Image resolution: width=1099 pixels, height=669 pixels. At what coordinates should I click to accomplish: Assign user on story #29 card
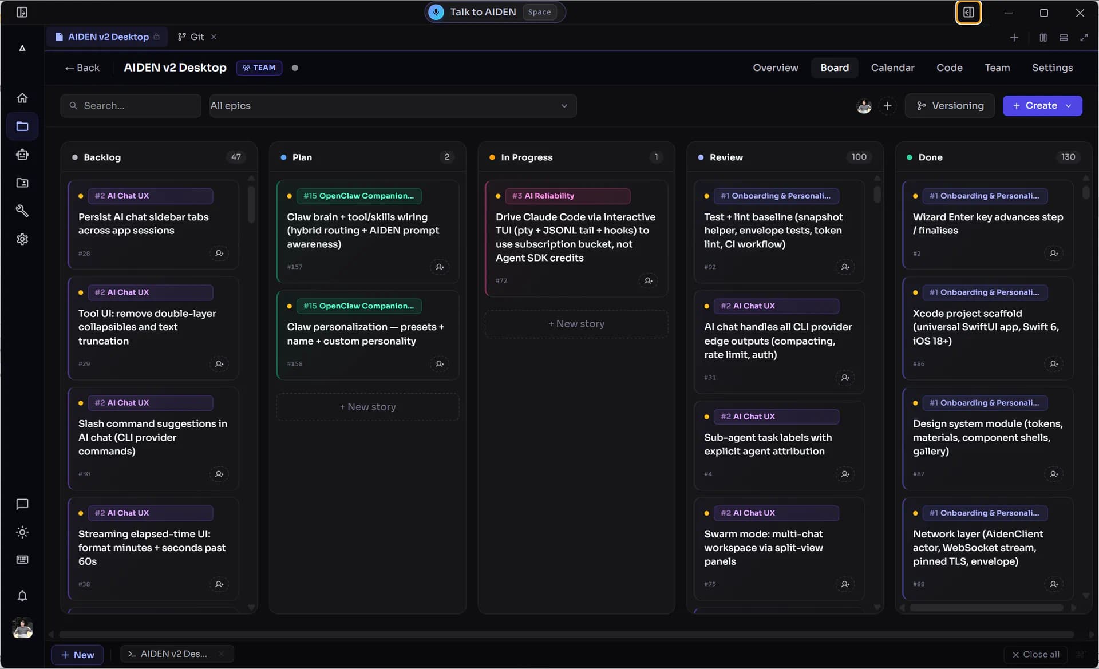pos(219,363)
